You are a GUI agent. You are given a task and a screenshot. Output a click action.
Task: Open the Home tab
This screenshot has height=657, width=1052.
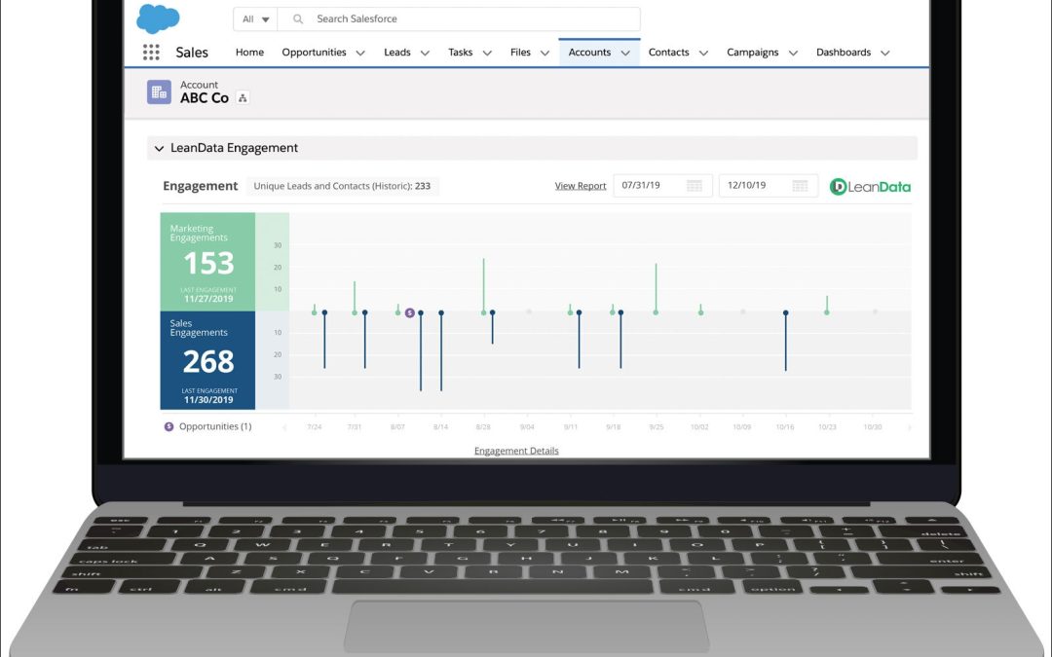[x=249, y=53]
